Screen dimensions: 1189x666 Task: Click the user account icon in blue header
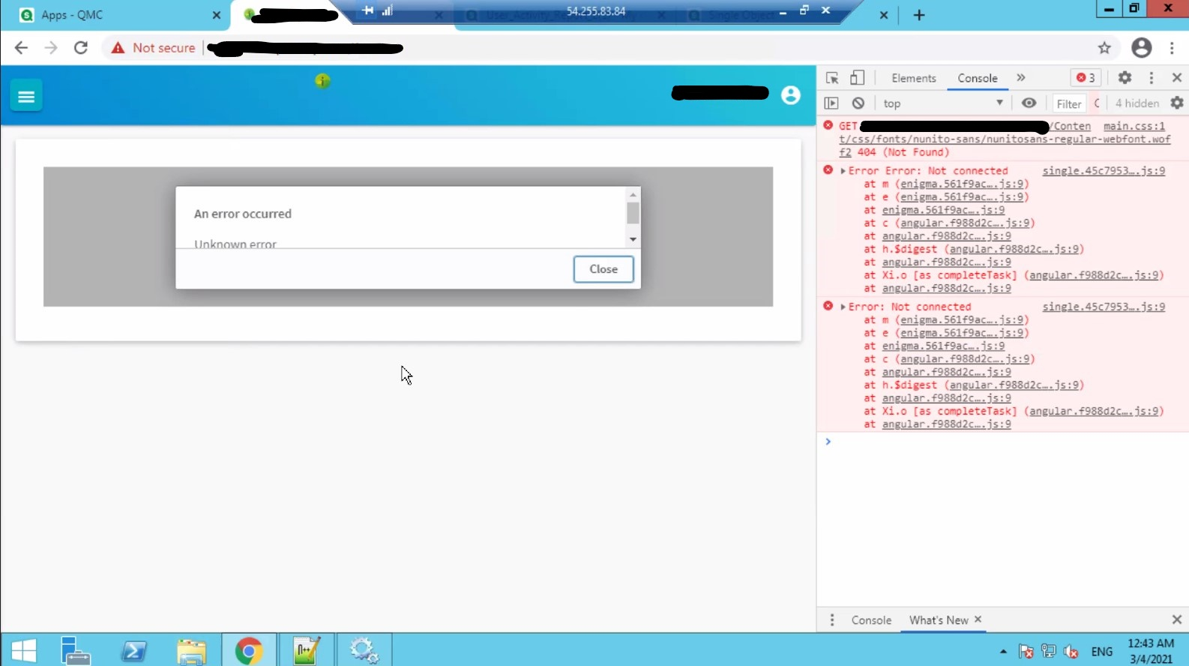tap(790, 95)
